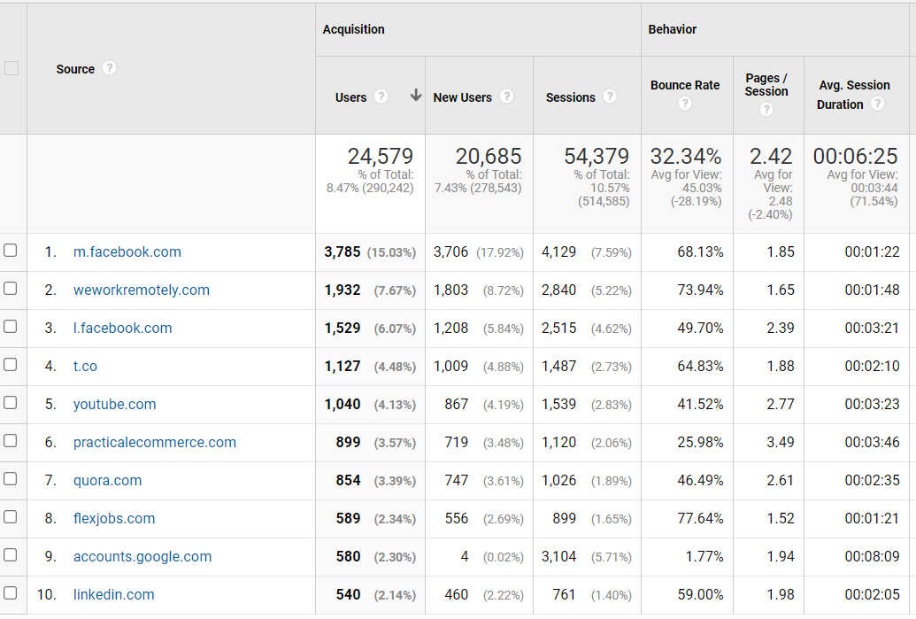This screenshot has height=619, width=916.
Task: Open the youtube.com source link
Action: tap(114, 405)
